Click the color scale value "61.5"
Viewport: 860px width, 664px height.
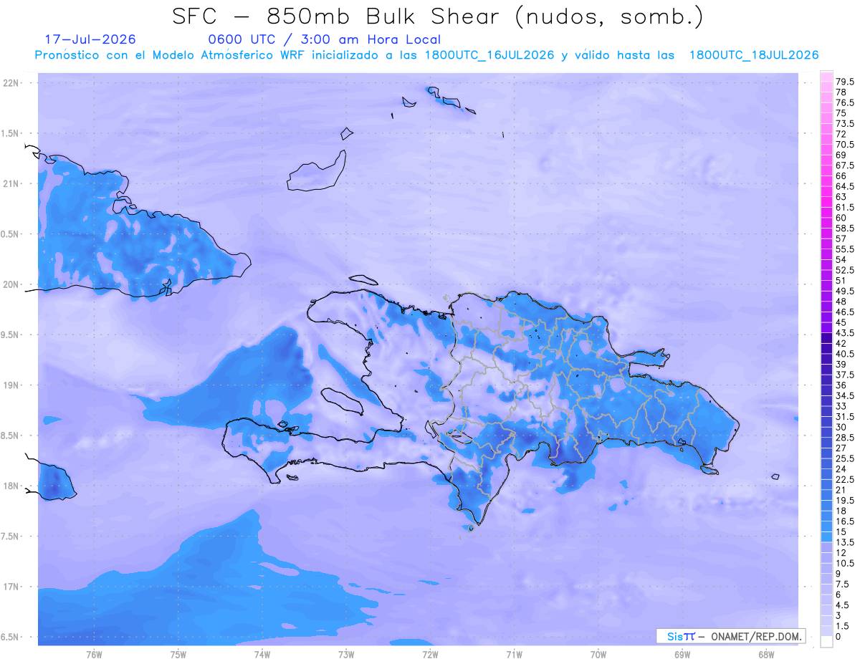point(845,207)
